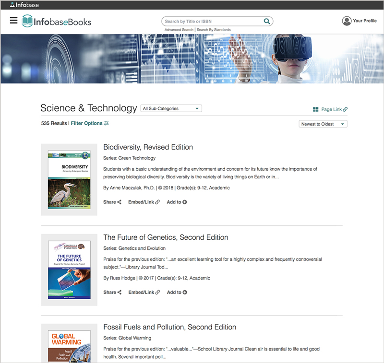Click the Science & Technology heading
This screenshot has width=384, height=363.
(89, 108)
